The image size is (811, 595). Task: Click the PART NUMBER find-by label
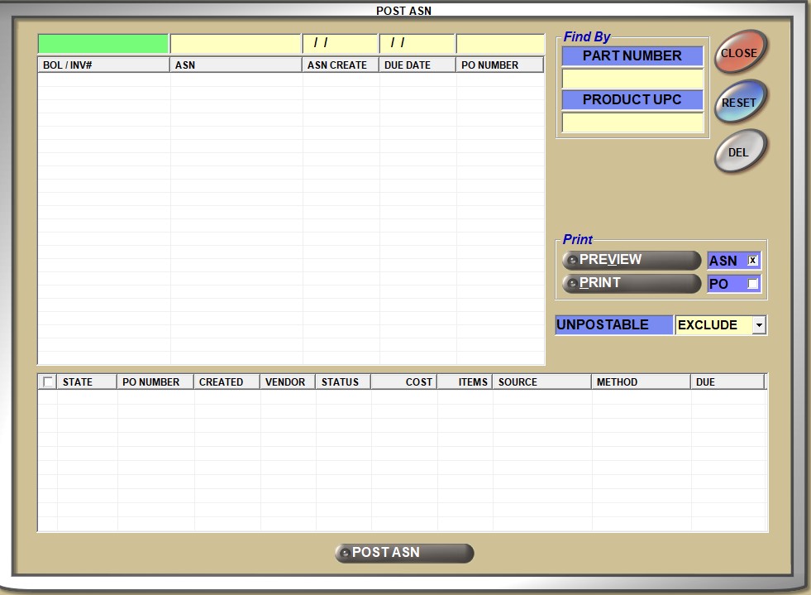632,56
